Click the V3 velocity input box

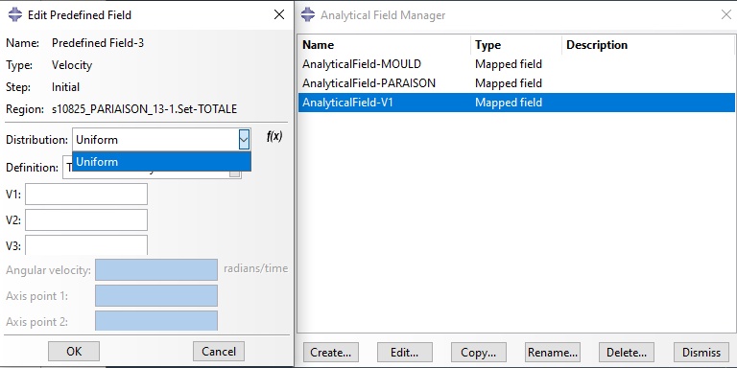pyautogui.click(x=86, y=245)
